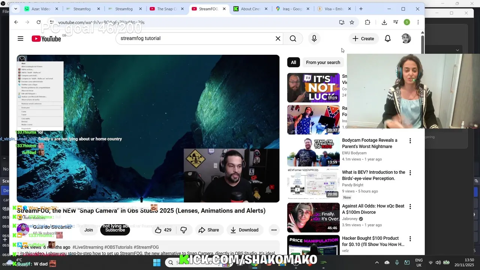Open options for What is BEV video
The width and height of the screenshot is (480, 270).
coord(410,173)
